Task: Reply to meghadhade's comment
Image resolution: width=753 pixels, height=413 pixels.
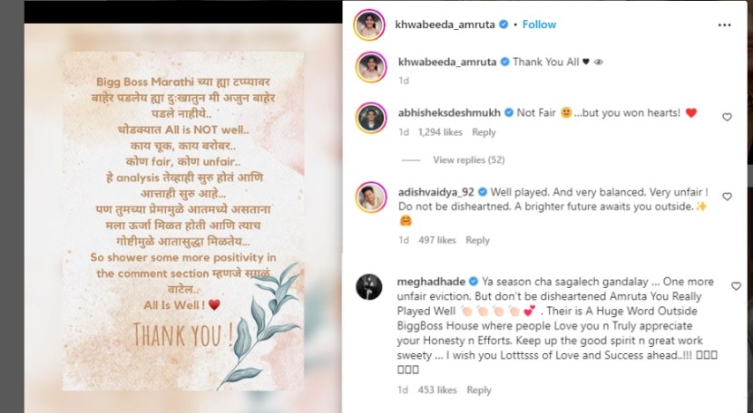Action: point(479,390)
